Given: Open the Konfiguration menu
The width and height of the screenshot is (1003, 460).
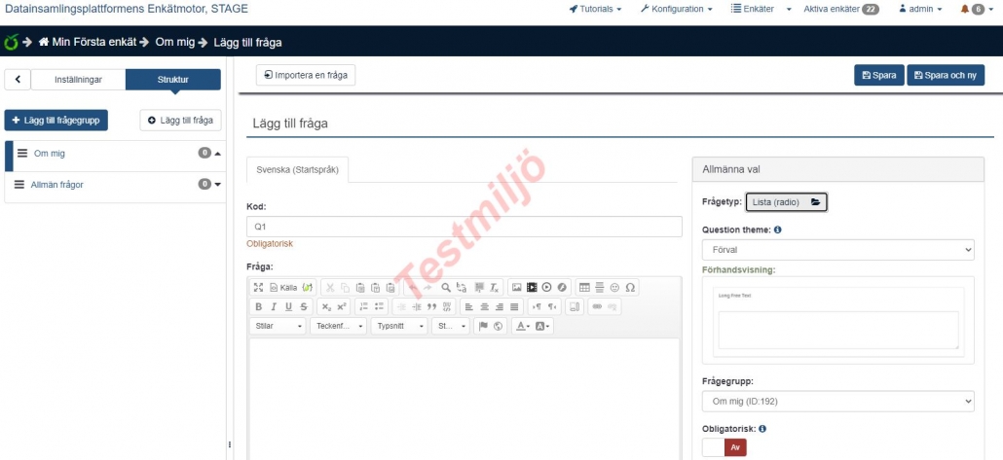Looking at the screenshot, I should point(676,9).
